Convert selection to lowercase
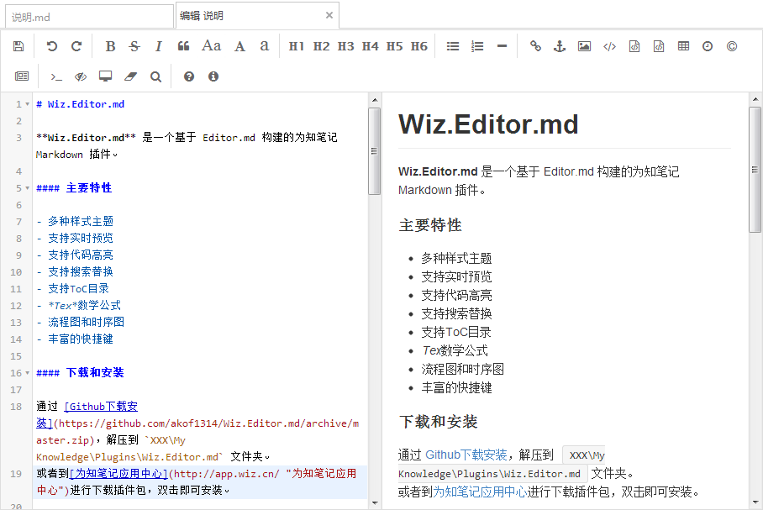Screen dimensions: 763x510 (264, 46)
